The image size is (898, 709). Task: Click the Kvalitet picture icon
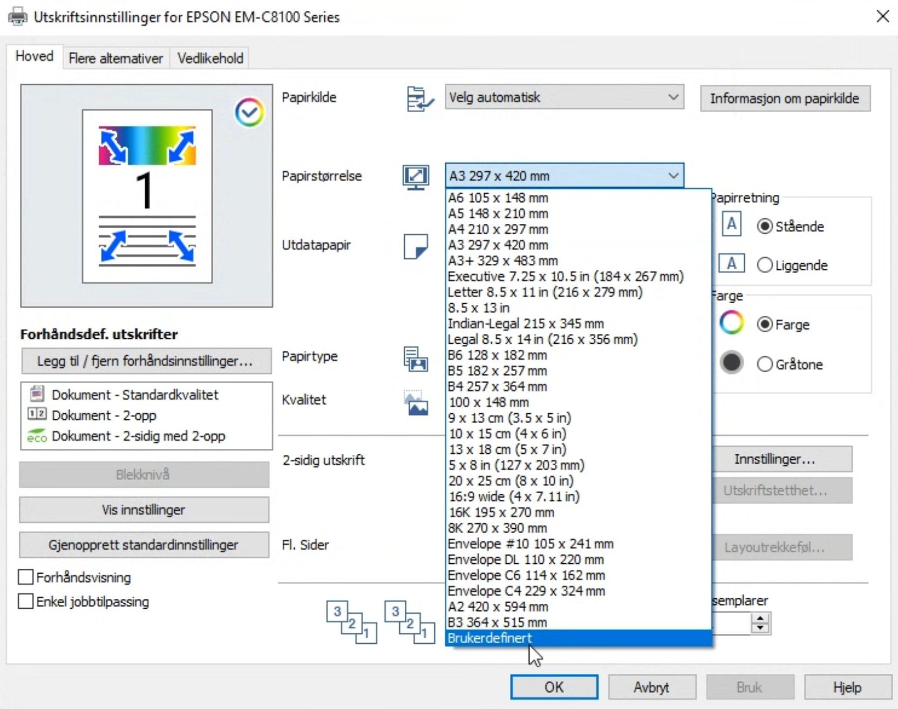click(x=416, y=403)
